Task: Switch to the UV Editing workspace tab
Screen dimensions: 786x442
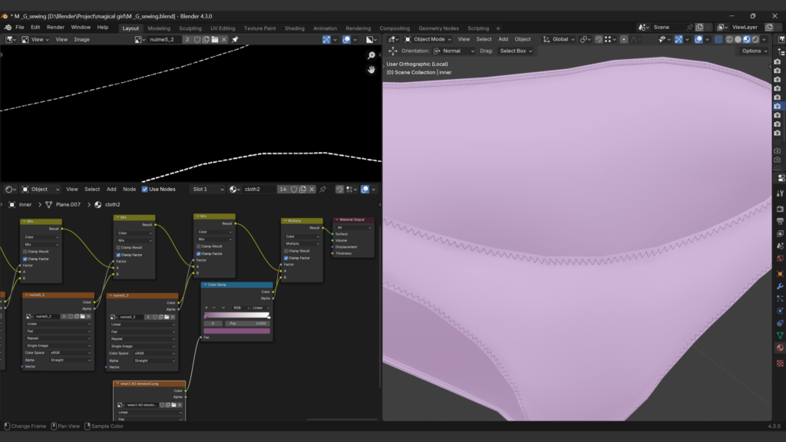Action: pyautogui.click(x=223, y=28)
